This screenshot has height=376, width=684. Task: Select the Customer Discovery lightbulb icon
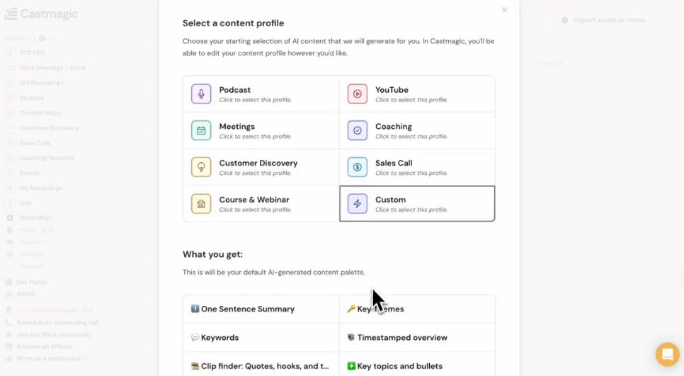click(x=201, y=167)
